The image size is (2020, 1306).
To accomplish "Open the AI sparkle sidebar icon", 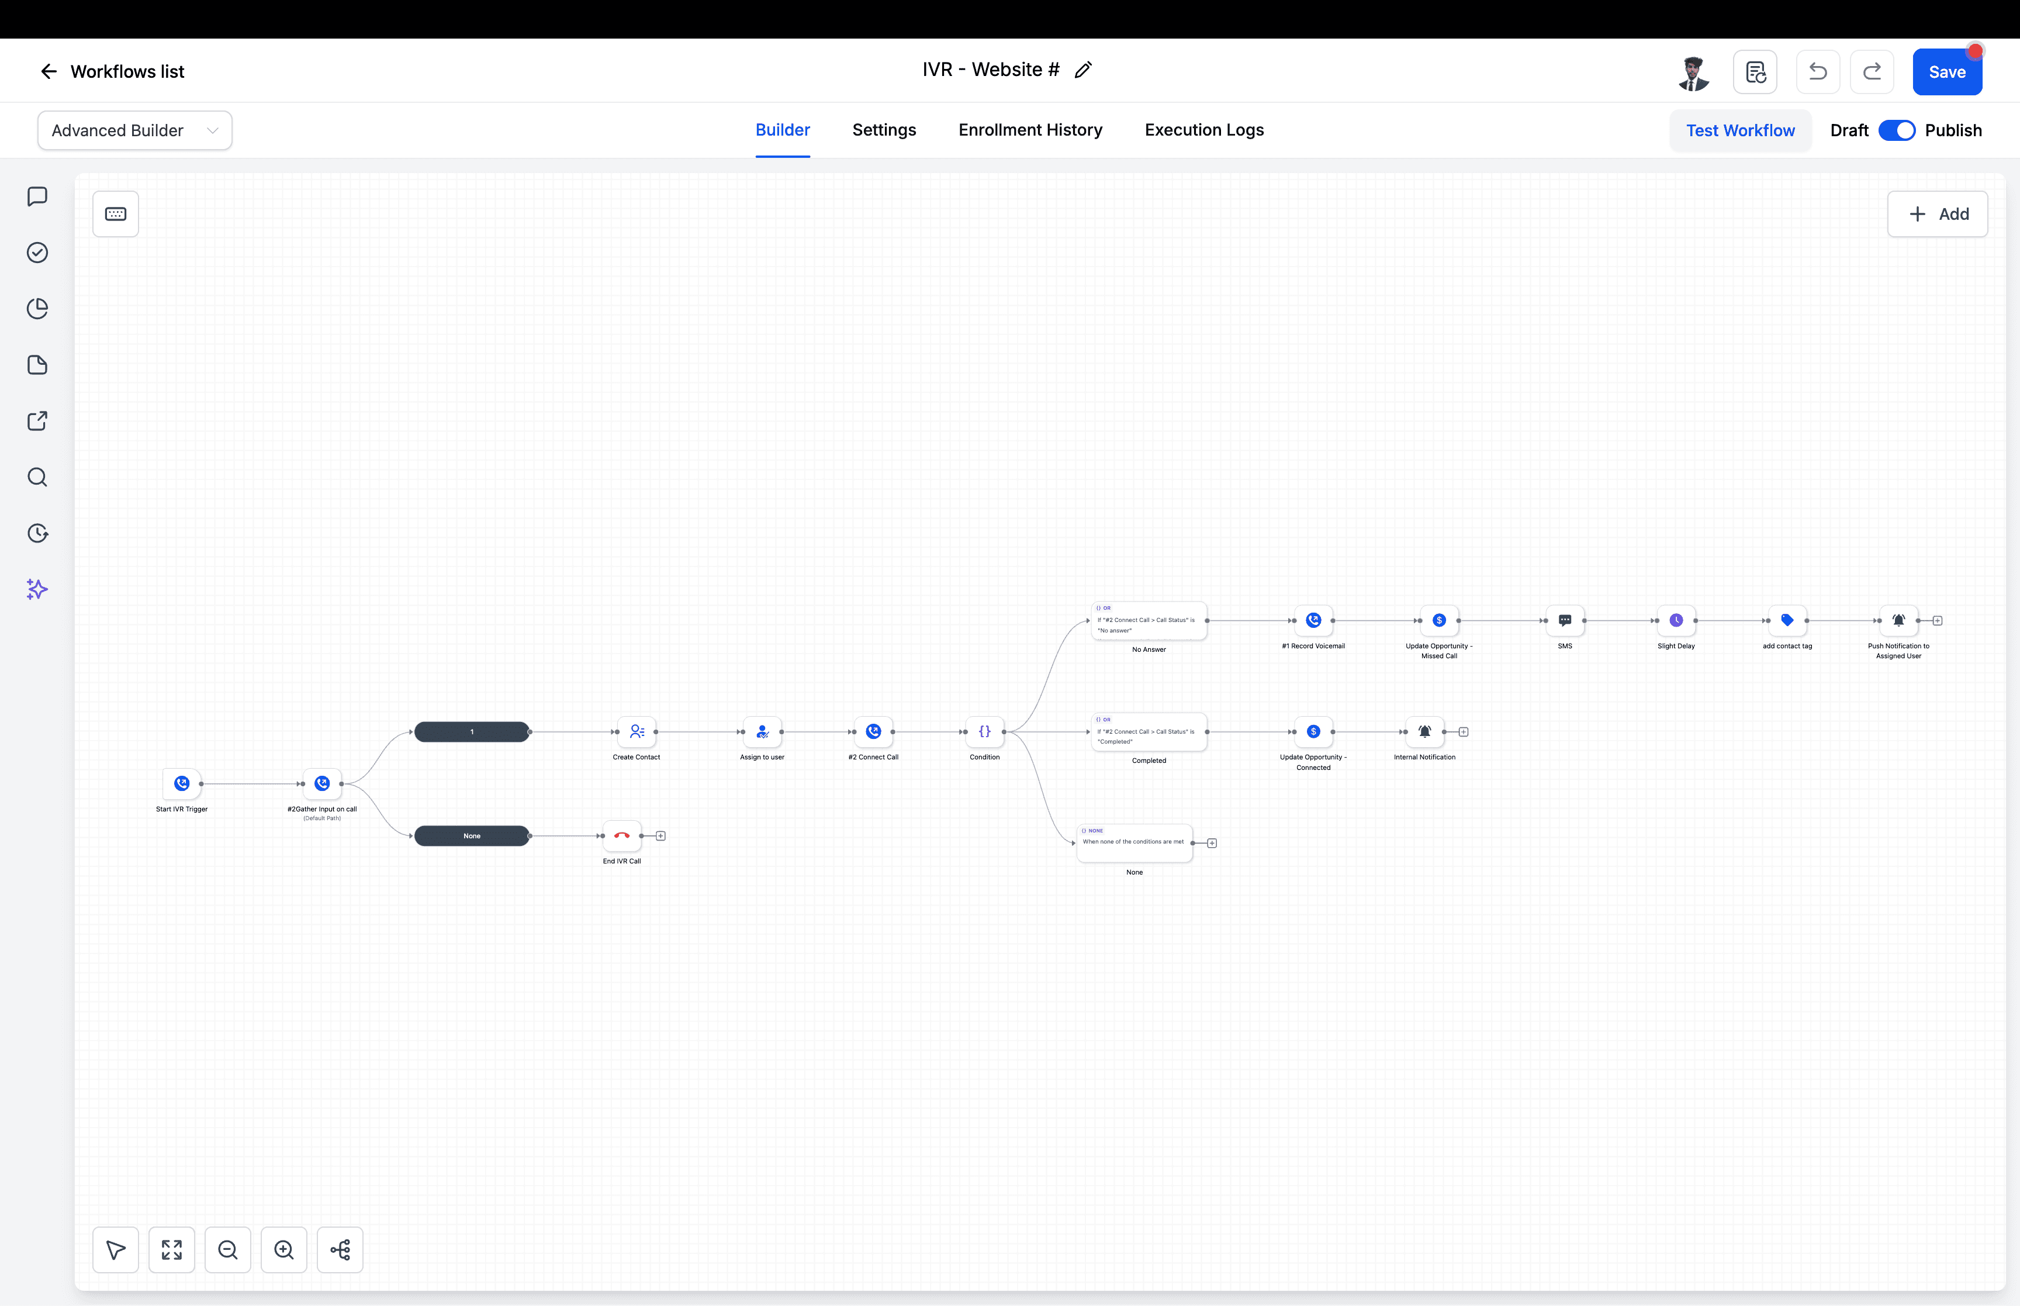I will (x=37, y=589).
